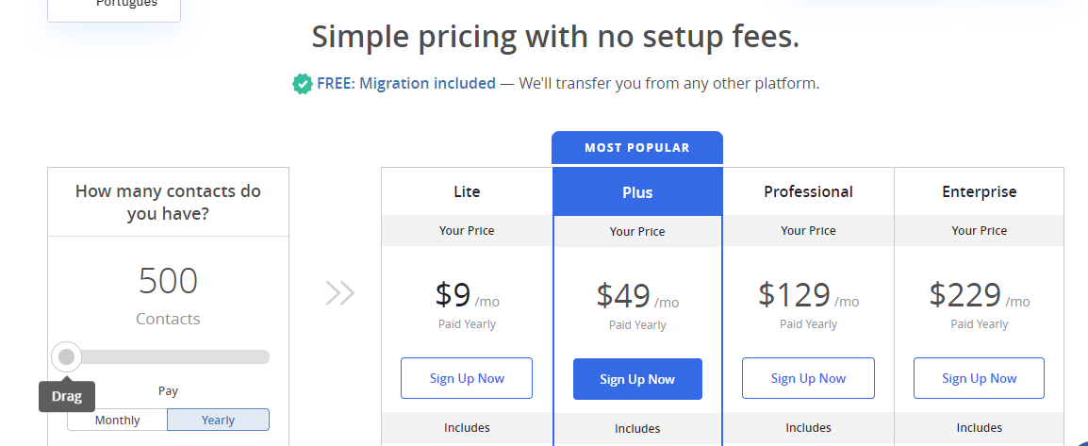Open the FREE: Migration included link
The image size is (1088, 446).
406,84
